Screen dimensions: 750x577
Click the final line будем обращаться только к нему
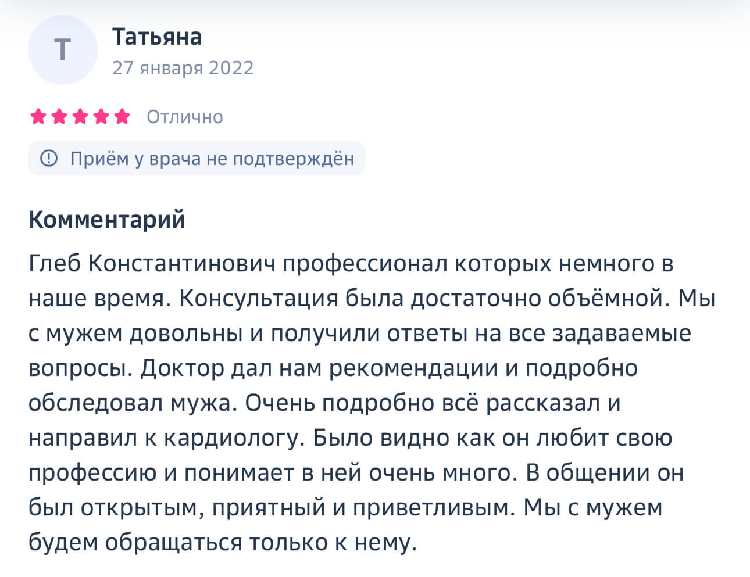[223, 543]
